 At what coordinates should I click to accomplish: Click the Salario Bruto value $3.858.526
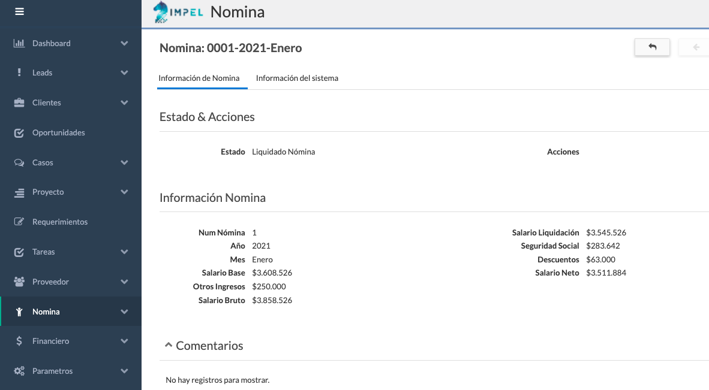(x=272, y=300)
